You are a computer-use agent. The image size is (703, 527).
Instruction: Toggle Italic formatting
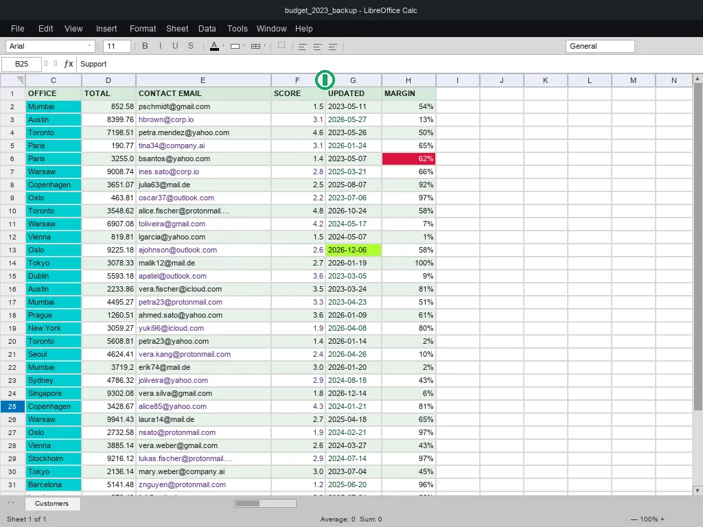tap(160, 46)
